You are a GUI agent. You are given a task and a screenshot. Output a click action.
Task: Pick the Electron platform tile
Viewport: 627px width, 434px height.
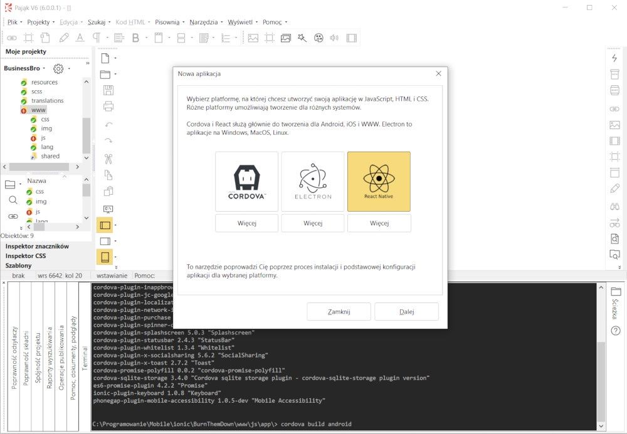click(x=313, y=181)
